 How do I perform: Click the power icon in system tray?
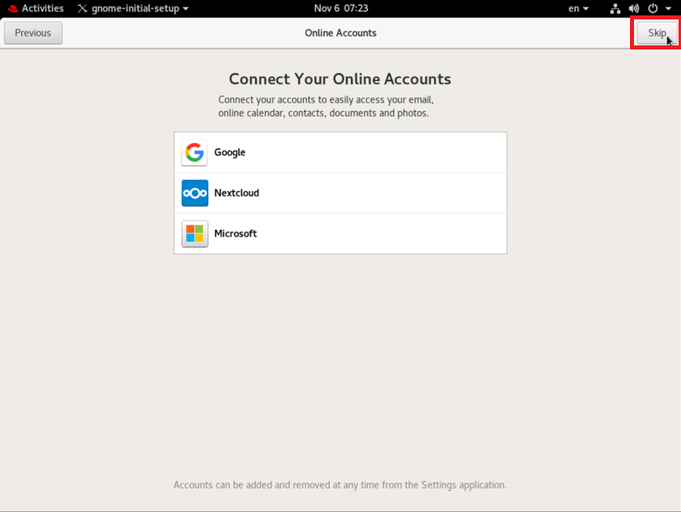[653, 8]
